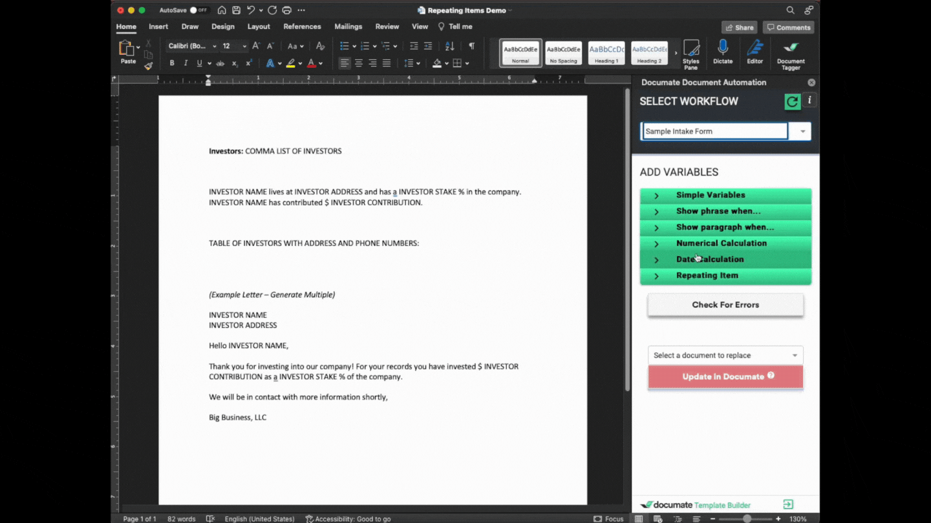The width and height of the screenshot is (931, 523).
Task: Toggle italic formatting
Action: coord(186,63)
